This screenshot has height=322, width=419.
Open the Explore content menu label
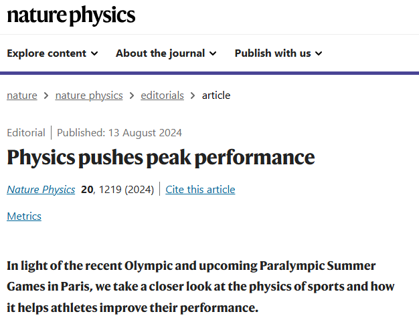(x=46, y=53)
